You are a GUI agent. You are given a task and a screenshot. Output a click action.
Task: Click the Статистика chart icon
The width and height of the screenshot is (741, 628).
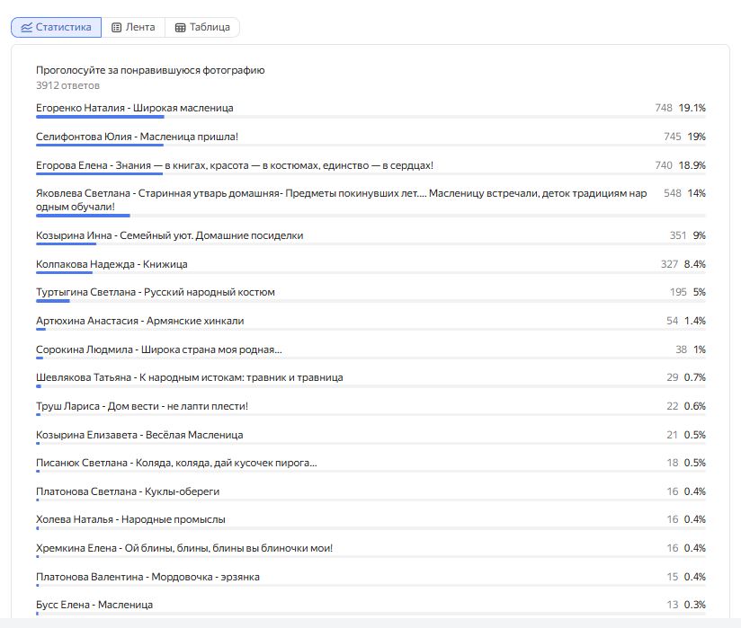pyautogui.click(x=26, y=28)
